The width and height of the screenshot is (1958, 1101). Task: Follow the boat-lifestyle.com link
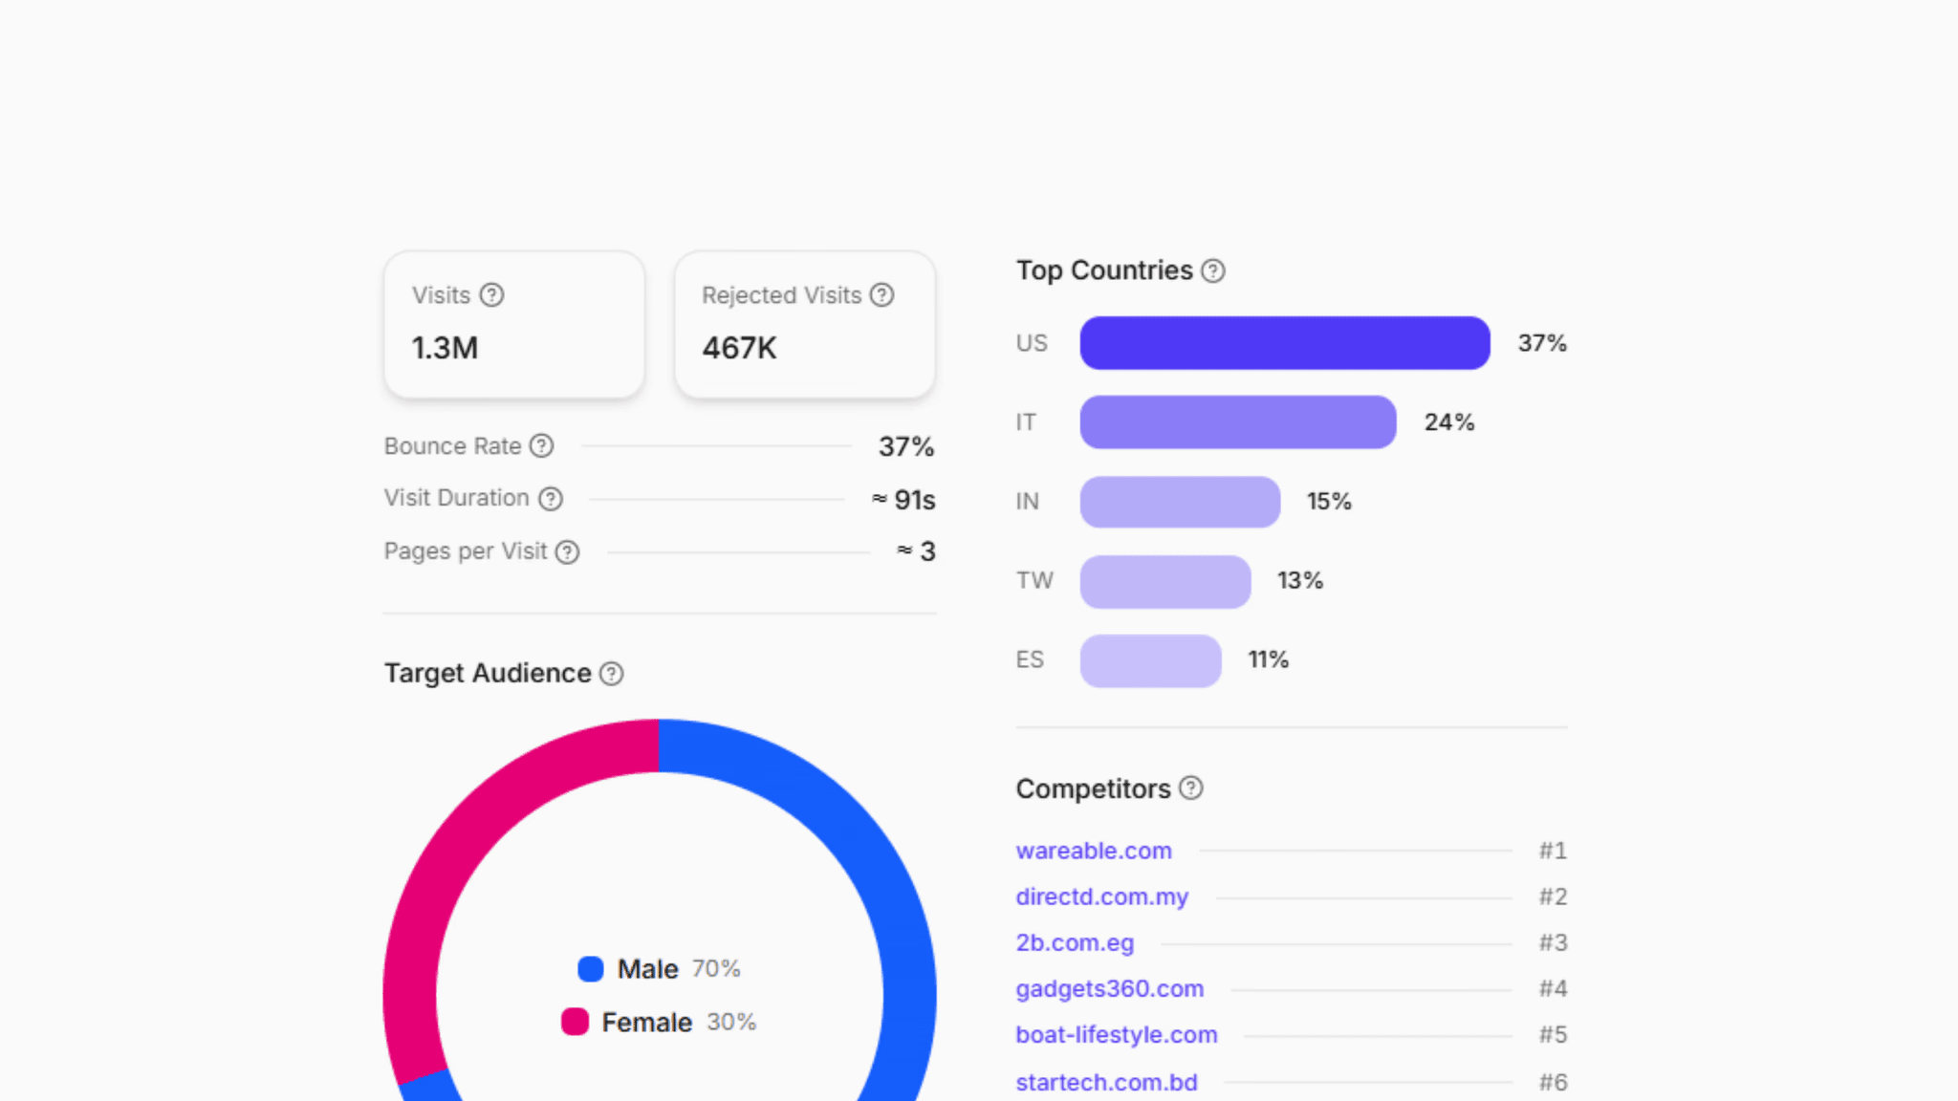[x=1117, y=1034]
